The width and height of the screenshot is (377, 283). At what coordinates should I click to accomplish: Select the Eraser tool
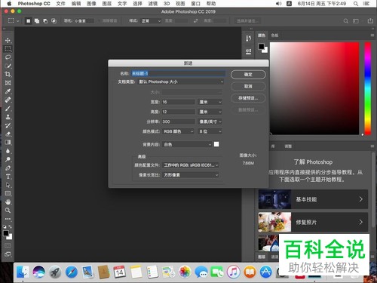coord(8,134)
